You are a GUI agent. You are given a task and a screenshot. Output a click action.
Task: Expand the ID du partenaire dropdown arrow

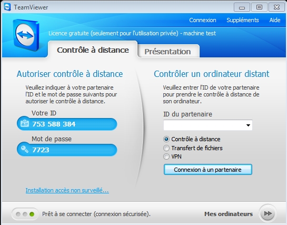(248, 125)
